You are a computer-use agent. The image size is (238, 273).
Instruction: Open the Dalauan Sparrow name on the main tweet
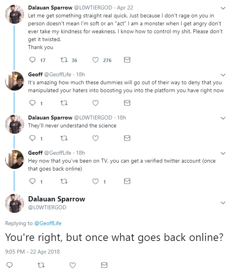point(56,199)
